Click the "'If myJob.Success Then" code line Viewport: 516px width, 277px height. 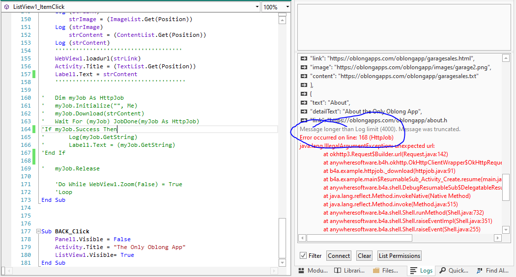click(79, 129)
